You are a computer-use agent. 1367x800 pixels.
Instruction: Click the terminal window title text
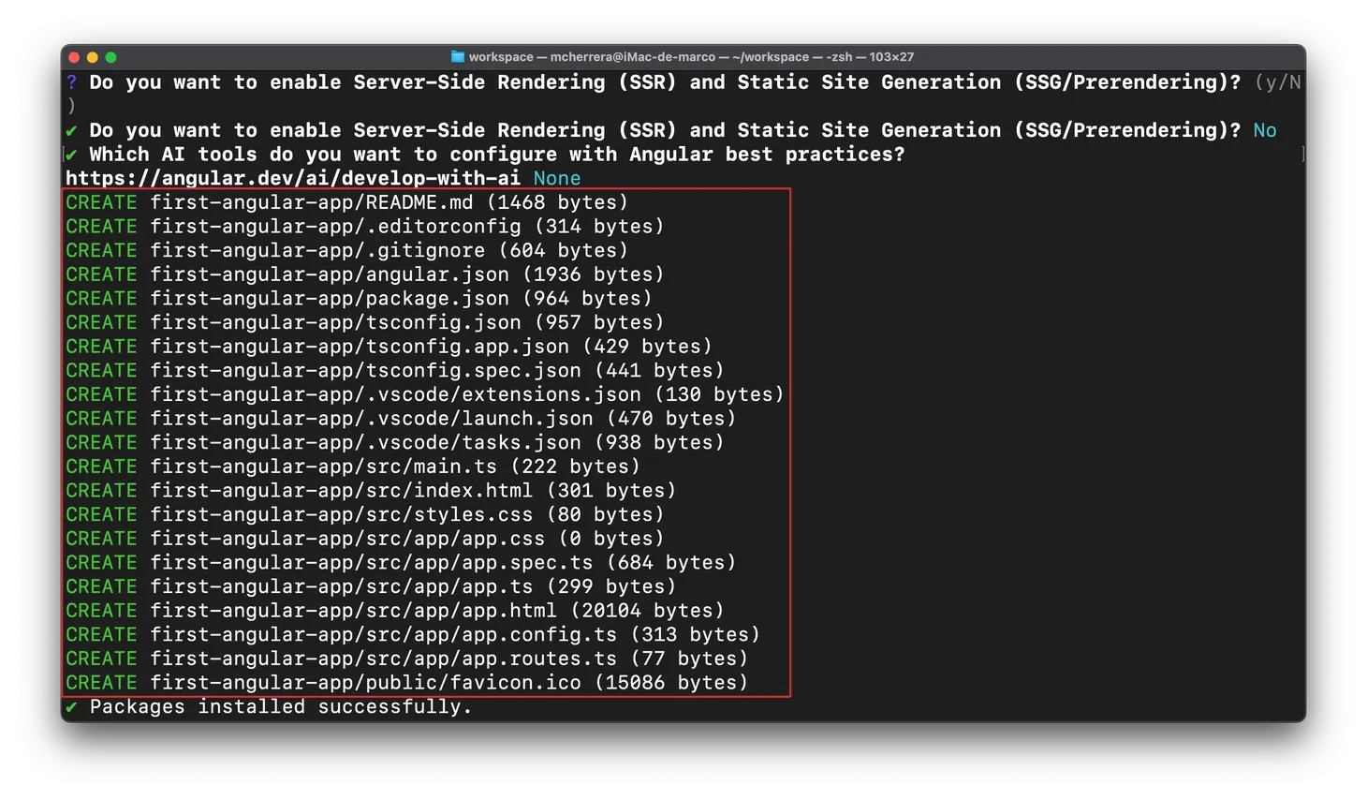(691, 57)
